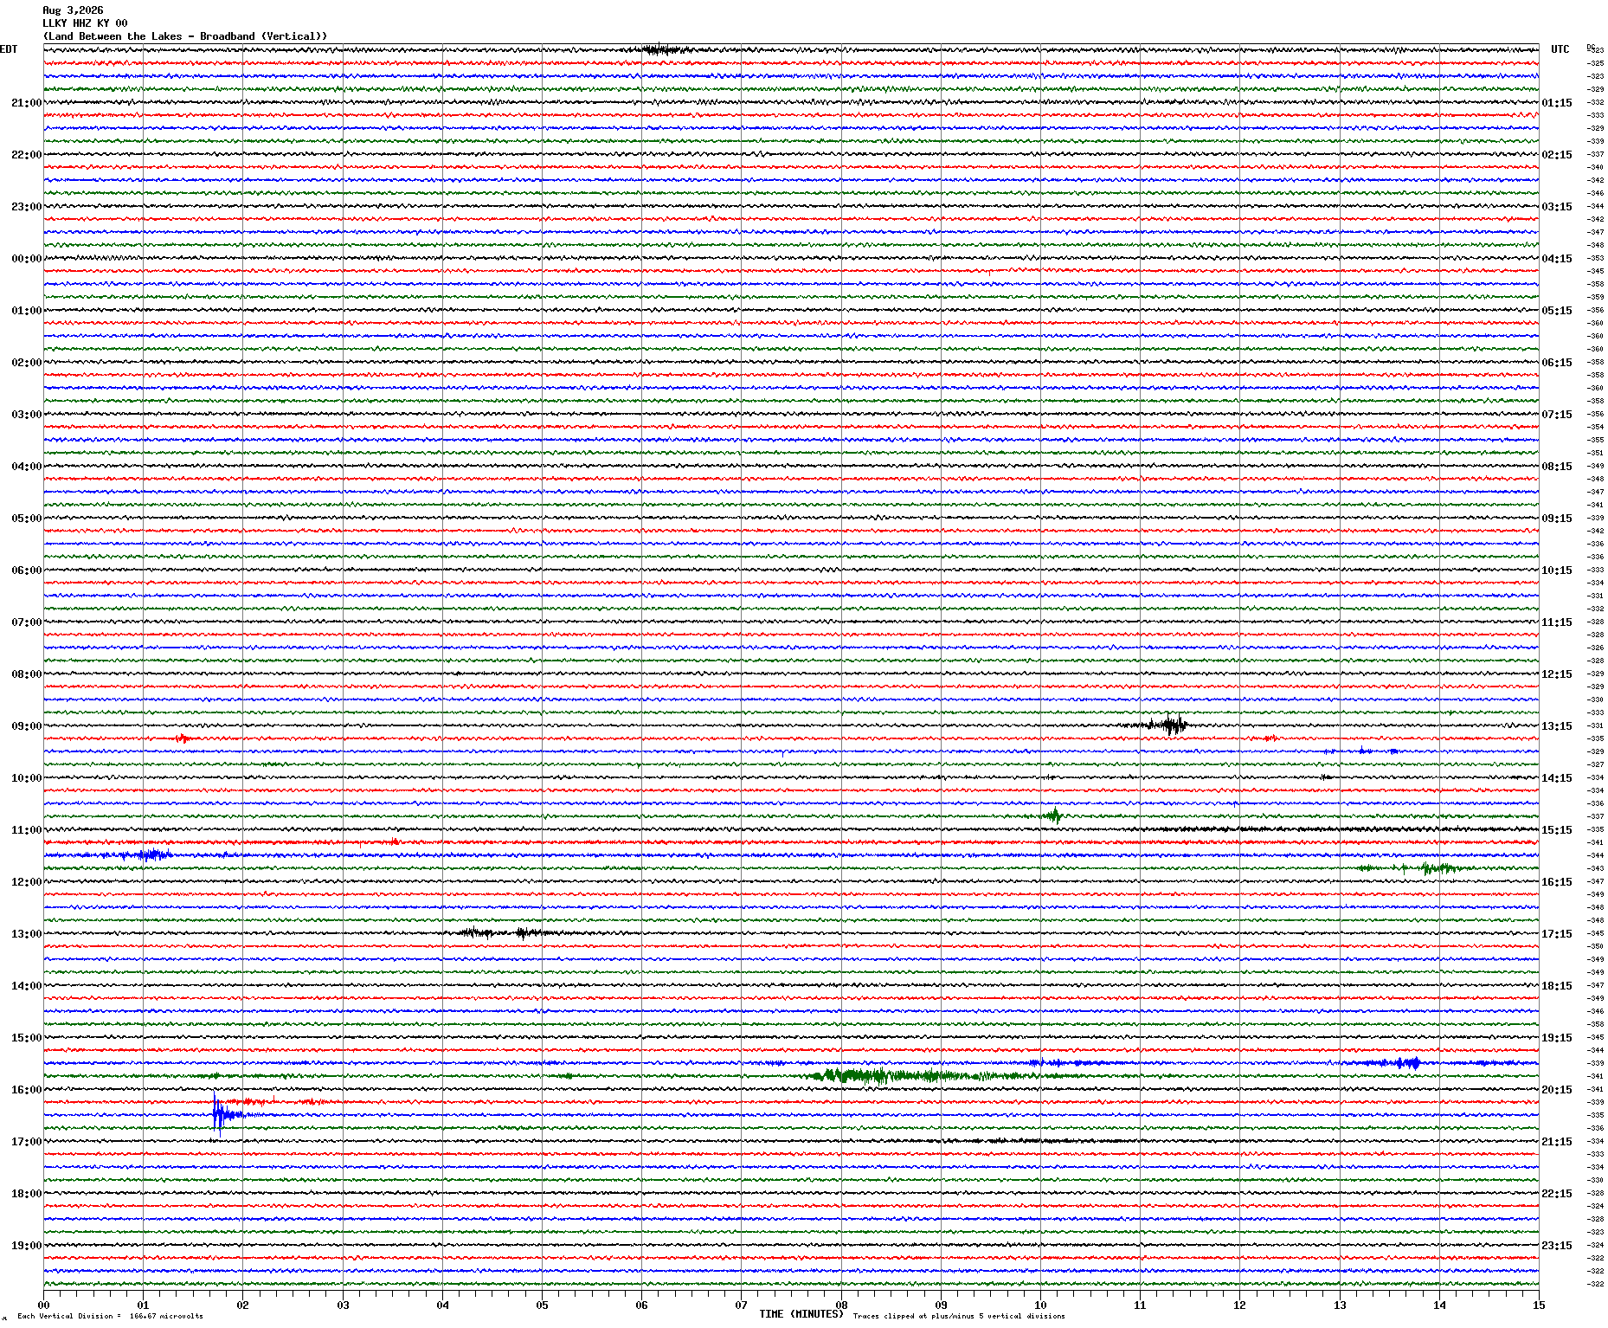The width and height of the screenshot is (1608, 1328).
Task: Click the 'EDT' timezone label
Action: click(9, 49)
